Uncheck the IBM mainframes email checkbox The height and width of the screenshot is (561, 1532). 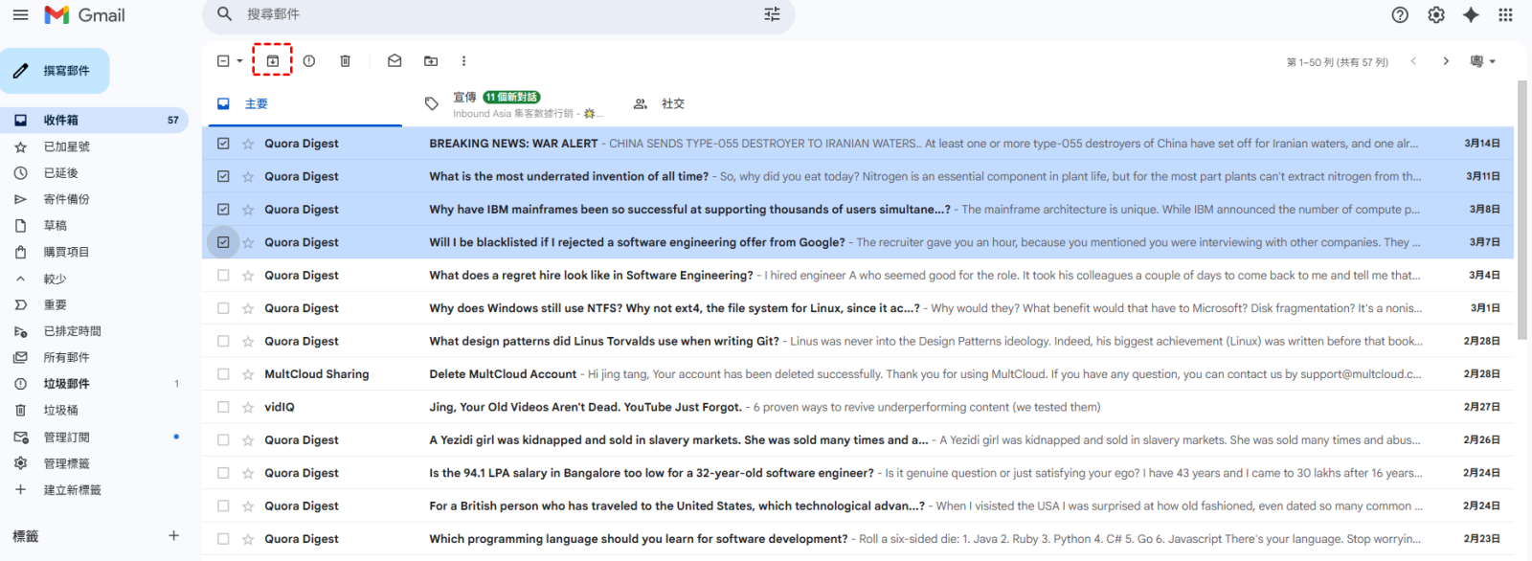[223, 210]
